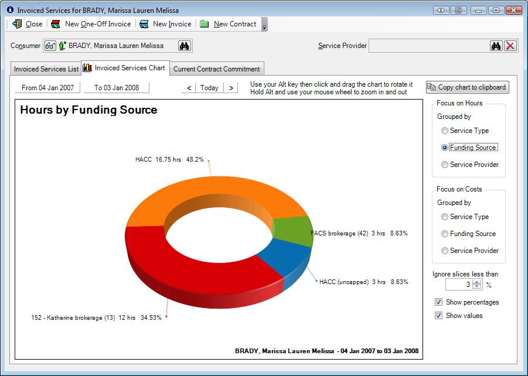
Task: Go to previous period with < button
Action: 189,88
